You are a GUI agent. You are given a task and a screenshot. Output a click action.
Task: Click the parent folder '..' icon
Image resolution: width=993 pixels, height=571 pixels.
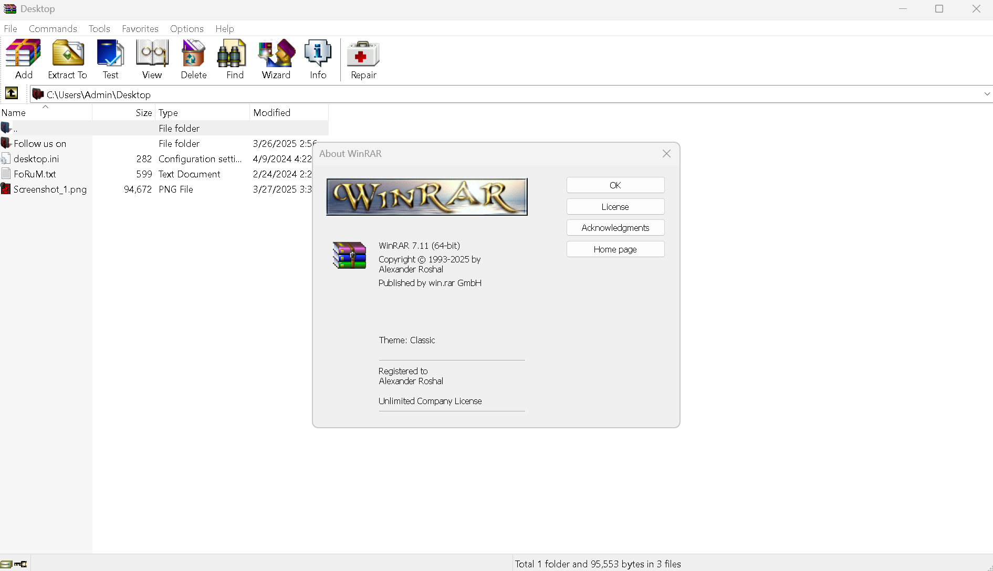coord(6,128)
